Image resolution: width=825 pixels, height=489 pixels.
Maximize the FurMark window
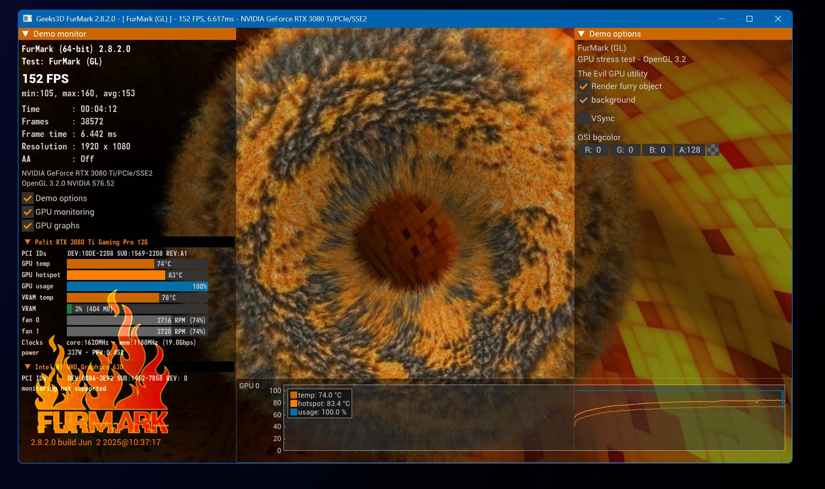click(x=749, y=19)
